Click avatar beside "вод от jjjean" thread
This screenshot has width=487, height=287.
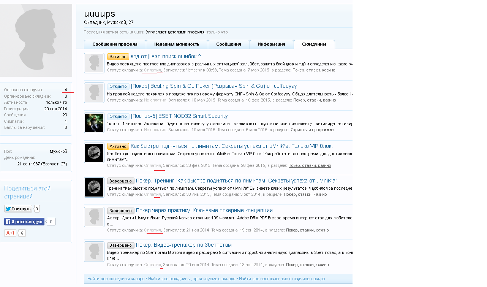[x=94, y=63]
